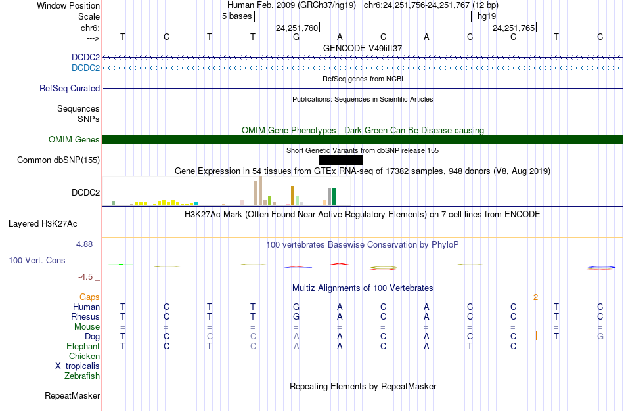624x411 pixels.
Task: Click the Human species row label
Action: pos(86,307)
